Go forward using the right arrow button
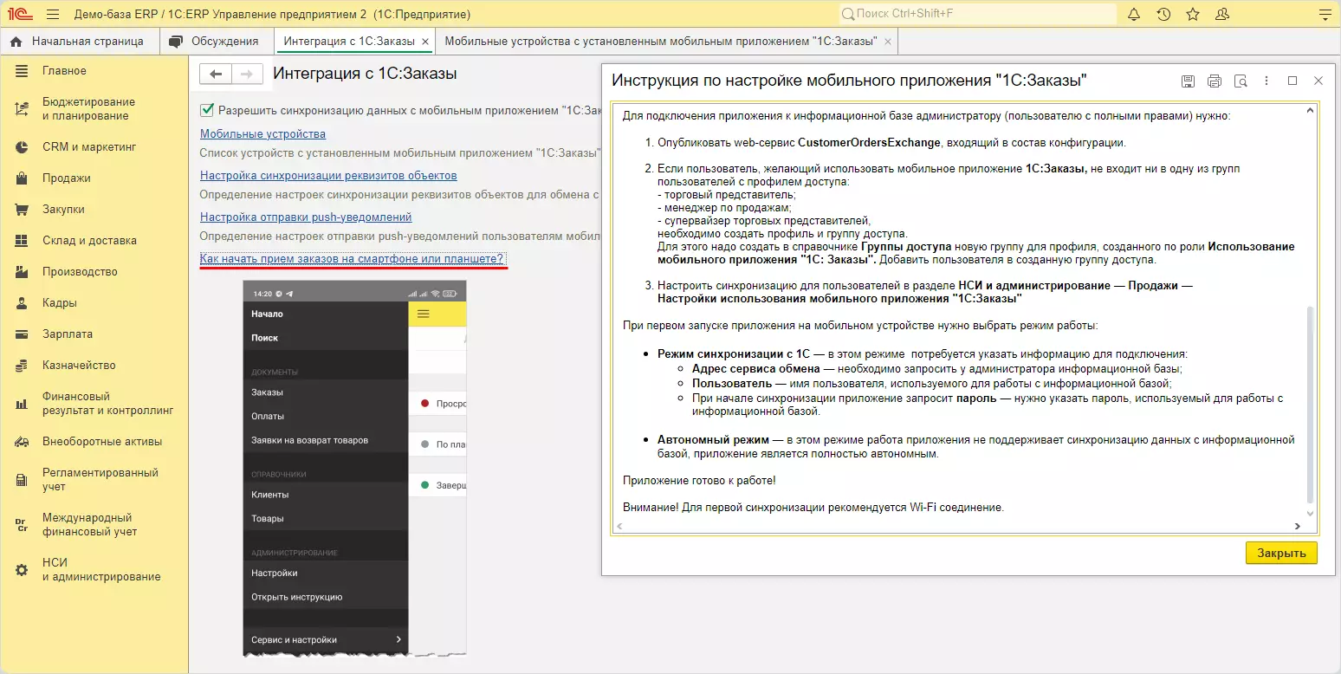This screenshot has height=674, width=1341. (247, 75)
